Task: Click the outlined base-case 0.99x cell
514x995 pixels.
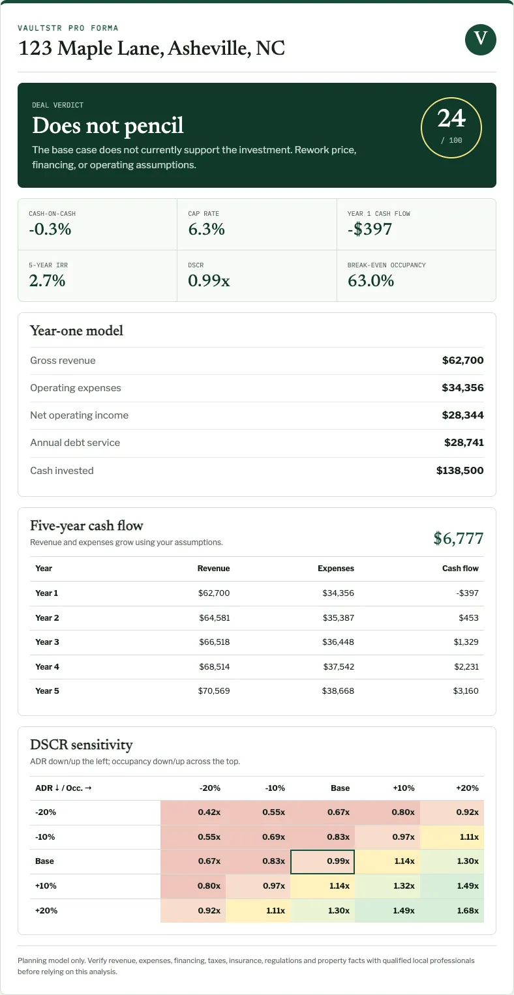Action: 322,861
